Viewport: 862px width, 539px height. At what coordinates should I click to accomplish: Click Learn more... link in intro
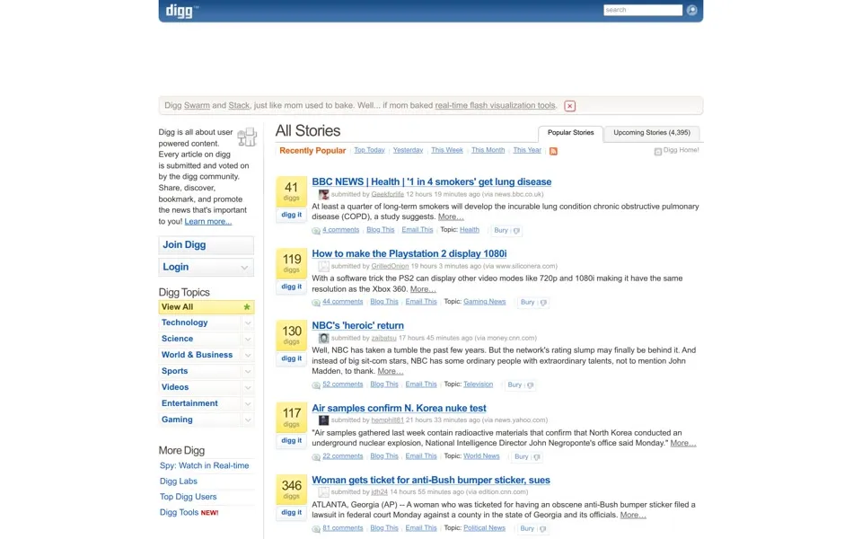pyautogui.click(x=207, y=222)
